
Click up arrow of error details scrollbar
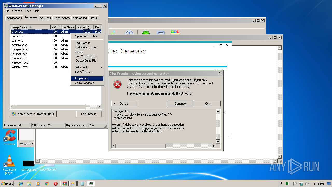point(218,111)
